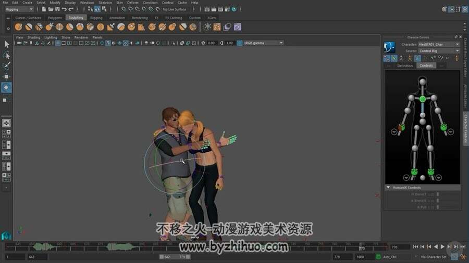This screenshot has width=469, height=263.
Task: Open the sRGB gamma view transform dropdown
Action: pos(263,43)
